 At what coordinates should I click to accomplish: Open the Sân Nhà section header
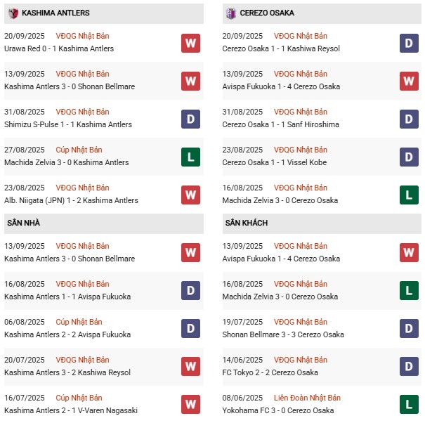[104, 223]
